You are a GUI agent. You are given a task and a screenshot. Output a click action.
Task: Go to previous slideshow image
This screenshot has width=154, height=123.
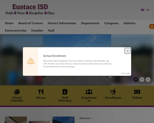pos(142,79)
